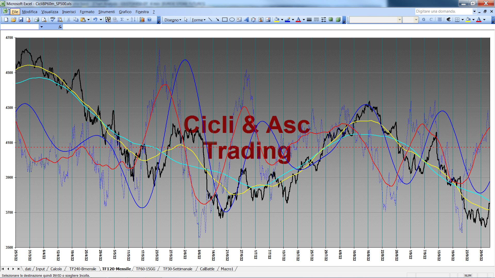Image resolution: width=495 pixels, height=278 pixels.
Task: Insert a hyperlink with the globe-link icon
Action: tap(115, 20)
